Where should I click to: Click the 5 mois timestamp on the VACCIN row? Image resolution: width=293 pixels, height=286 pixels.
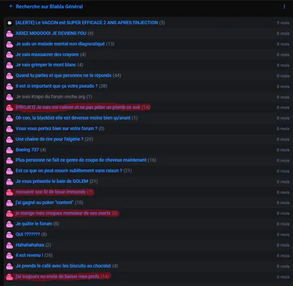(283, 23)
